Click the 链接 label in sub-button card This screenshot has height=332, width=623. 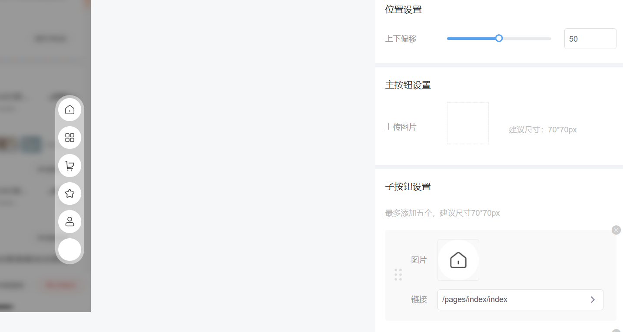point(419,299)
